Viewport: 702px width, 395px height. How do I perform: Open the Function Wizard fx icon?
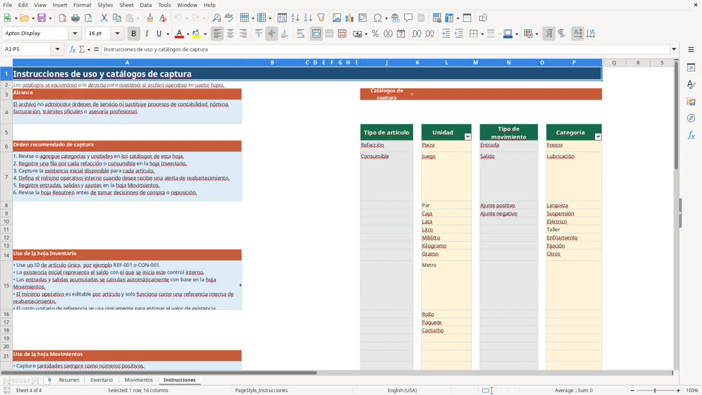pos(73,49)
